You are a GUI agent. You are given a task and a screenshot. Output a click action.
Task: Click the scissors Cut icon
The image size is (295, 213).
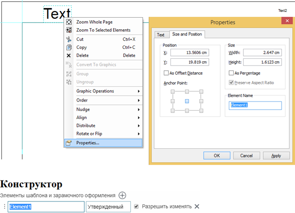pyautogui.click(x=69, y=39)
